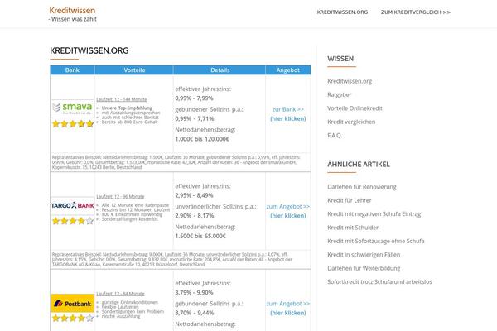This screenshot has height=331, width=497.
Task: Click '- Wissen was zählt' tagline
Action: [73, 19]
